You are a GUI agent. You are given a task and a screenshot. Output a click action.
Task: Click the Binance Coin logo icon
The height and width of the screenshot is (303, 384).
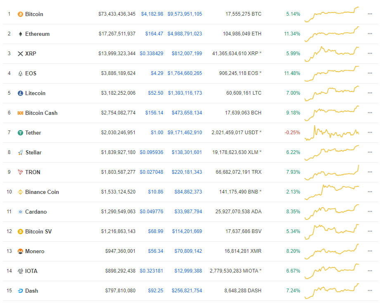(x=20, y=192)
